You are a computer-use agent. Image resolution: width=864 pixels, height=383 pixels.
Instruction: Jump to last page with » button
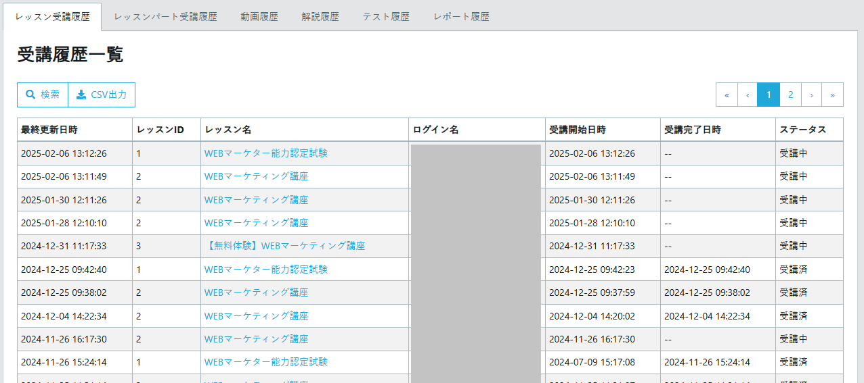(x=832, y=95)
